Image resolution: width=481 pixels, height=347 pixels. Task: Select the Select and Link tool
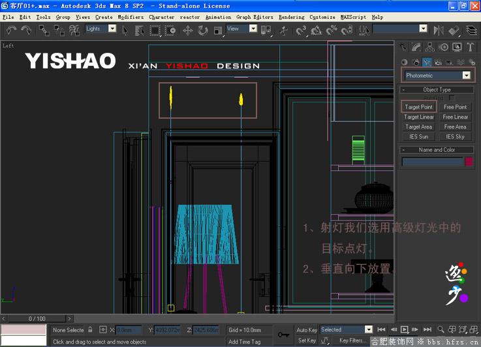(44, 31)
